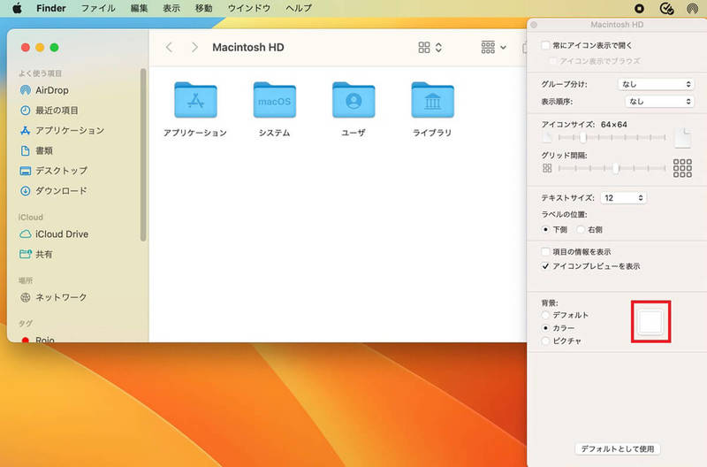Viewport: 707px width, 467px height.
Task: Go back with the left chevron
Action: (x=169, y=47)
